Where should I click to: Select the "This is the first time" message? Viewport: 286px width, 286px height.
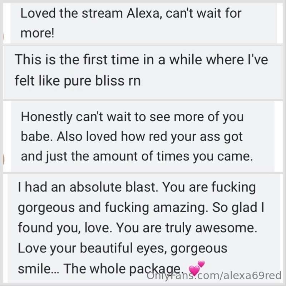click(143, 73)
